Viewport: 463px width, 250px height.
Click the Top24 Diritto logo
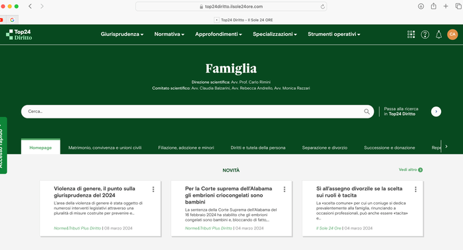19,35
